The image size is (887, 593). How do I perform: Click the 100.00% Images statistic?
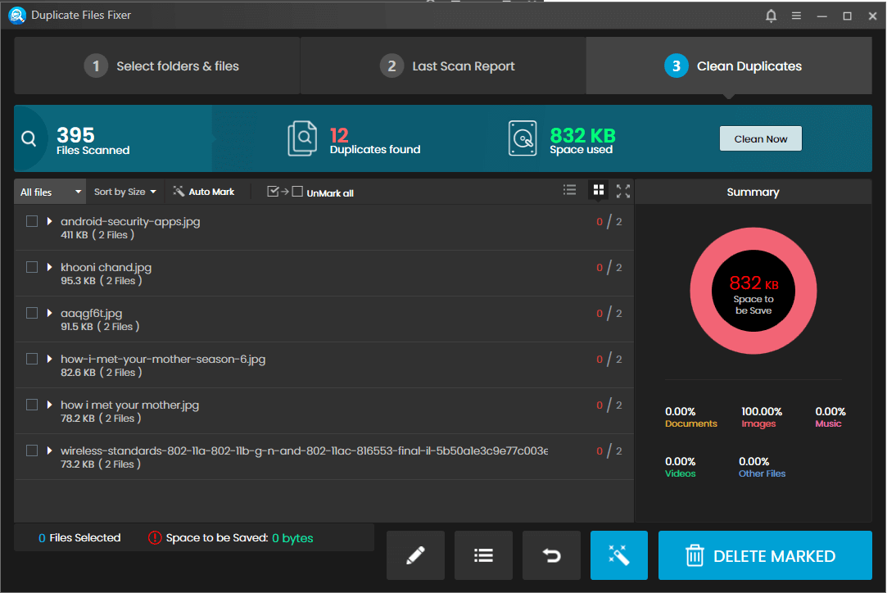point(762,417)
